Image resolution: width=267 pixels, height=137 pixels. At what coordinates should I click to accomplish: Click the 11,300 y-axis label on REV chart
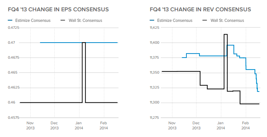click(x=155, y=102)
